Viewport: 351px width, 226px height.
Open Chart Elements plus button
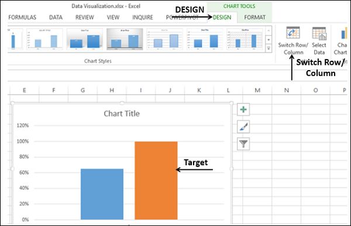pos(243,110)
